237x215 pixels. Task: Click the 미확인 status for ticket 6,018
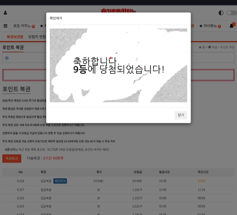click(201, 181)
